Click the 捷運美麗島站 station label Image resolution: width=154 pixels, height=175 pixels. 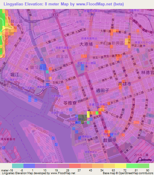(x=89, y=38)
